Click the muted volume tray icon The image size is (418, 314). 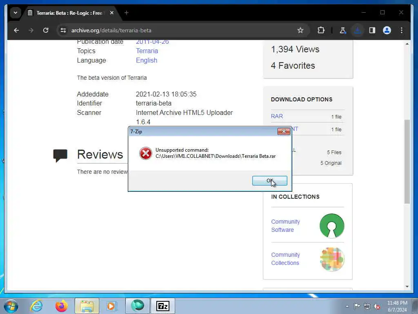click(x=377, y=307)
